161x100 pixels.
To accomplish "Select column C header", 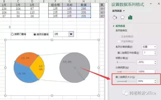I will coord(18,1).
